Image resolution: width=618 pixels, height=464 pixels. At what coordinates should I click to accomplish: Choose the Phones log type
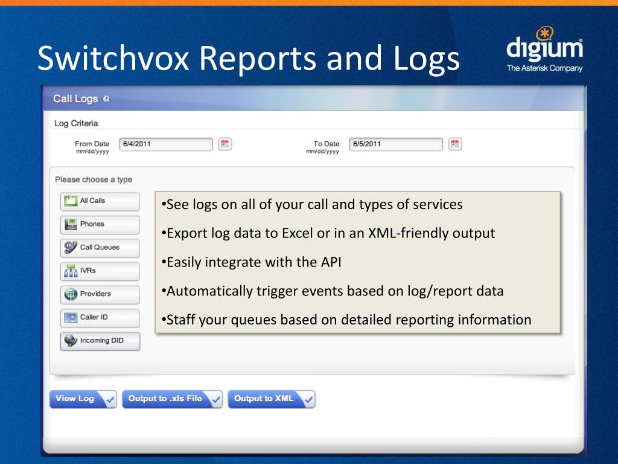click(100, 225)
